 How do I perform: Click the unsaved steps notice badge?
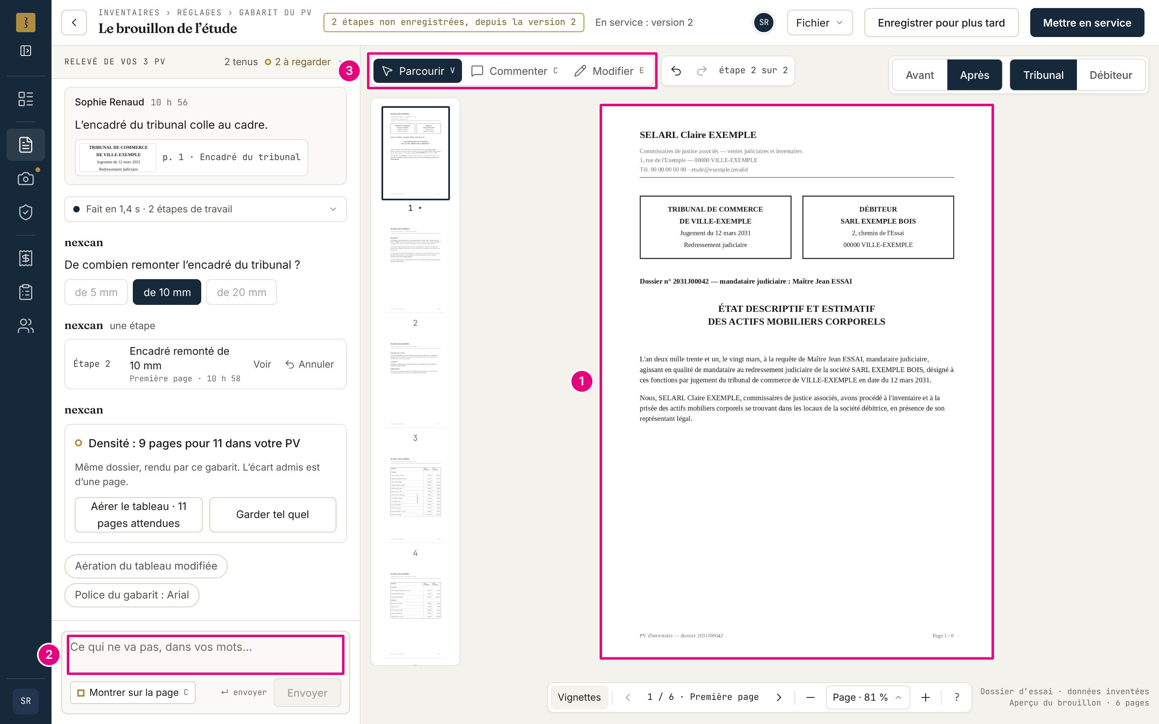[454, 23]
